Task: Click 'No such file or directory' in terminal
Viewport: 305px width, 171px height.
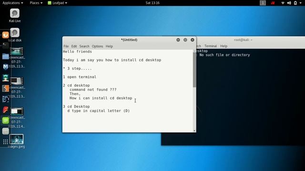Action: 224,55
